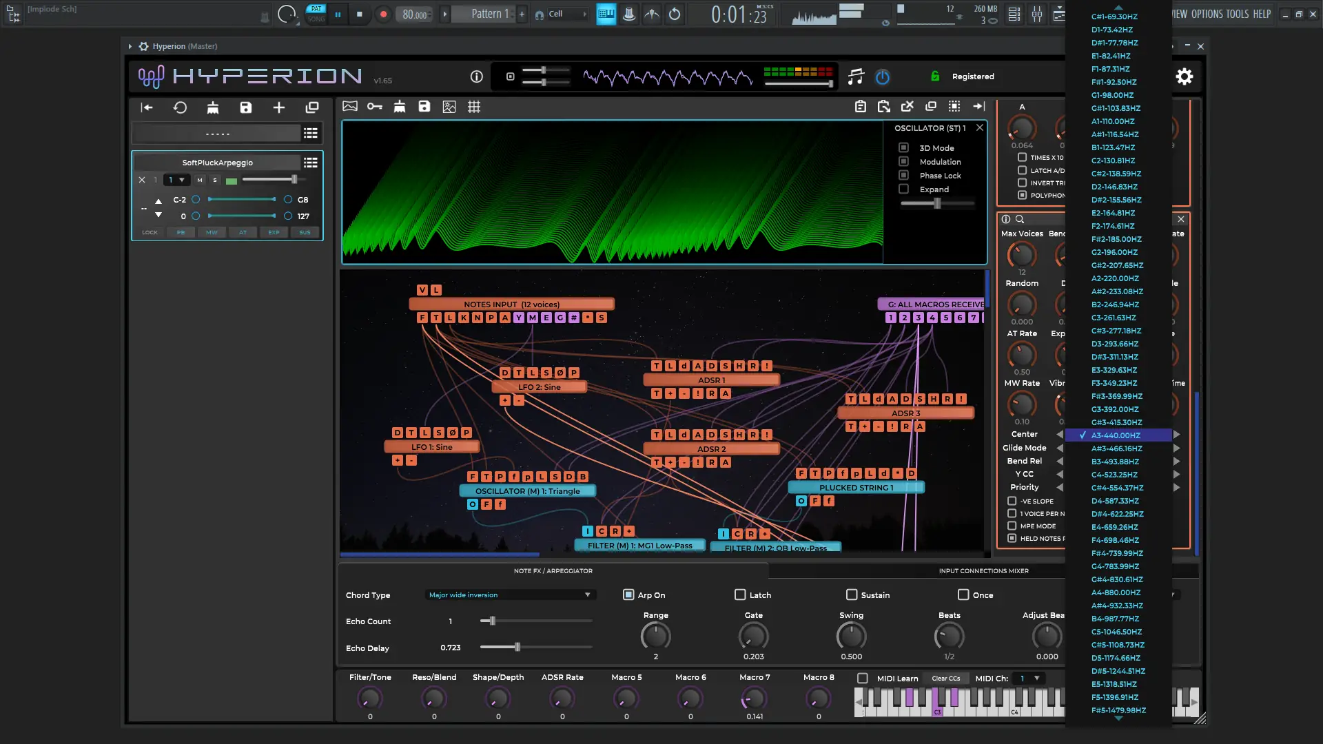The height and width of the screenshot is (744, 1323).
Task: Select A#3-466.16HZ from the frequency menu
Action: pyautogui.click(x=1116, y=448)
